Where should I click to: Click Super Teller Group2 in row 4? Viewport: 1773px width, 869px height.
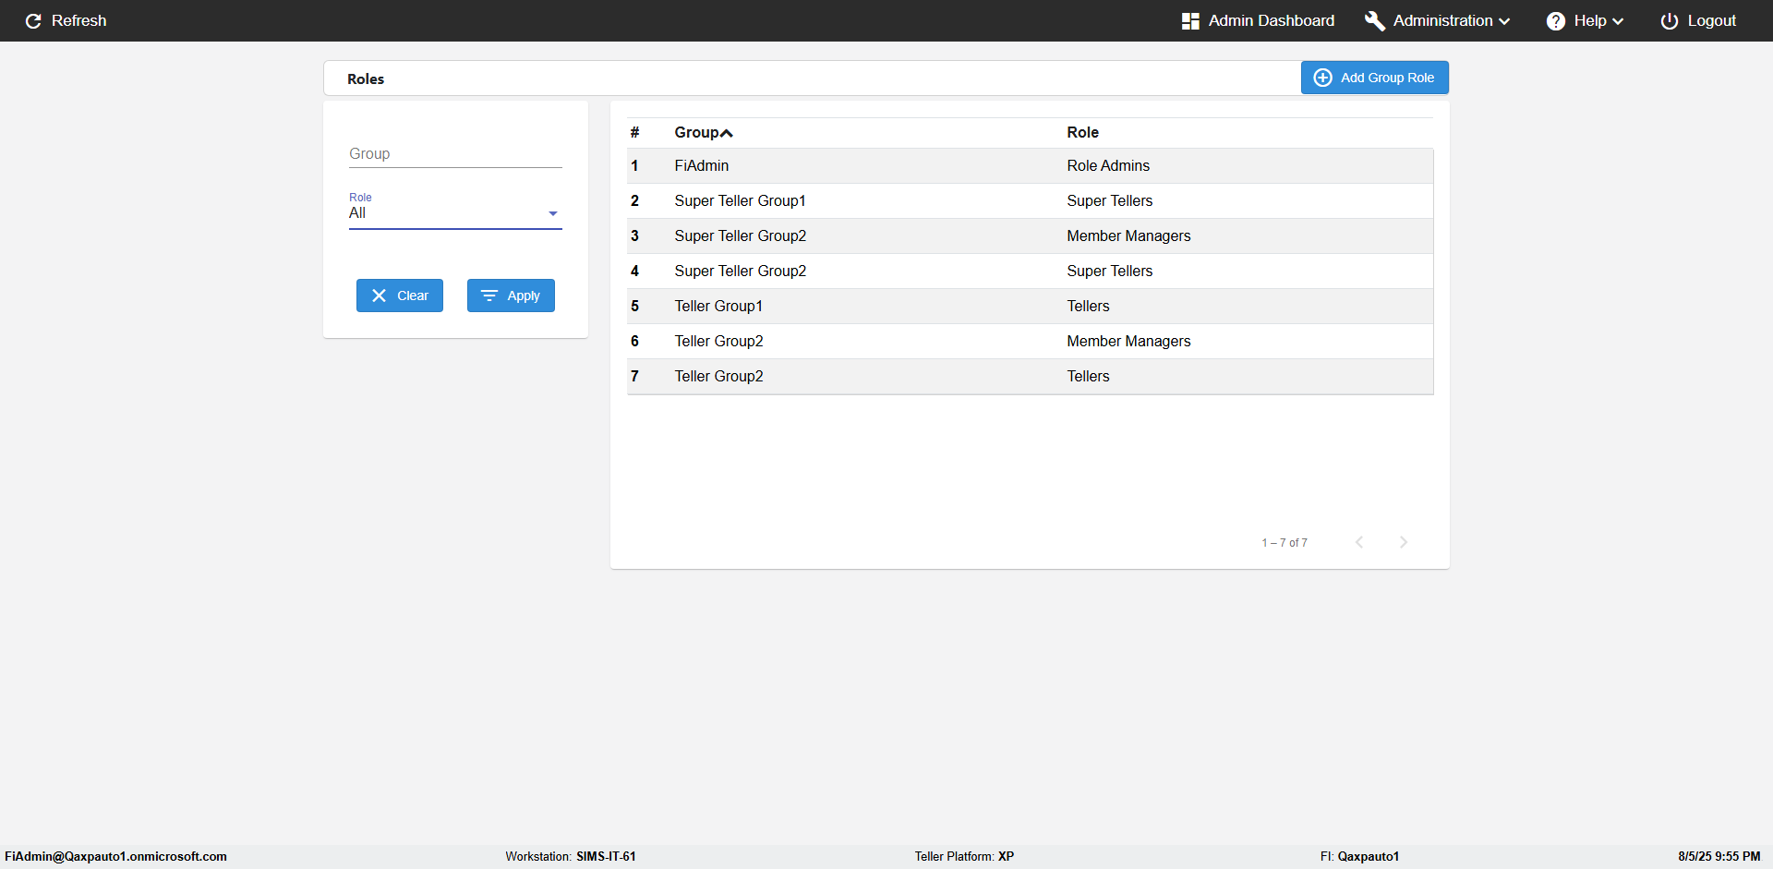tap(740, 271)
